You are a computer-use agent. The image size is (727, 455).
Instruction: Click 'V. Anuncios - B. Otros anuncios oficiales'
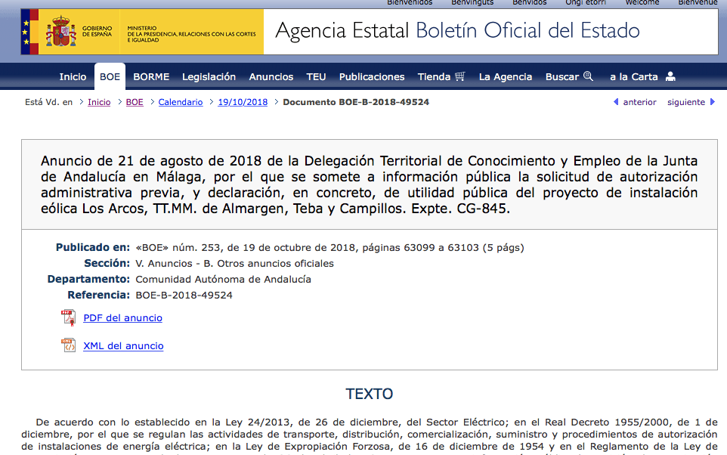pos(234,264)
